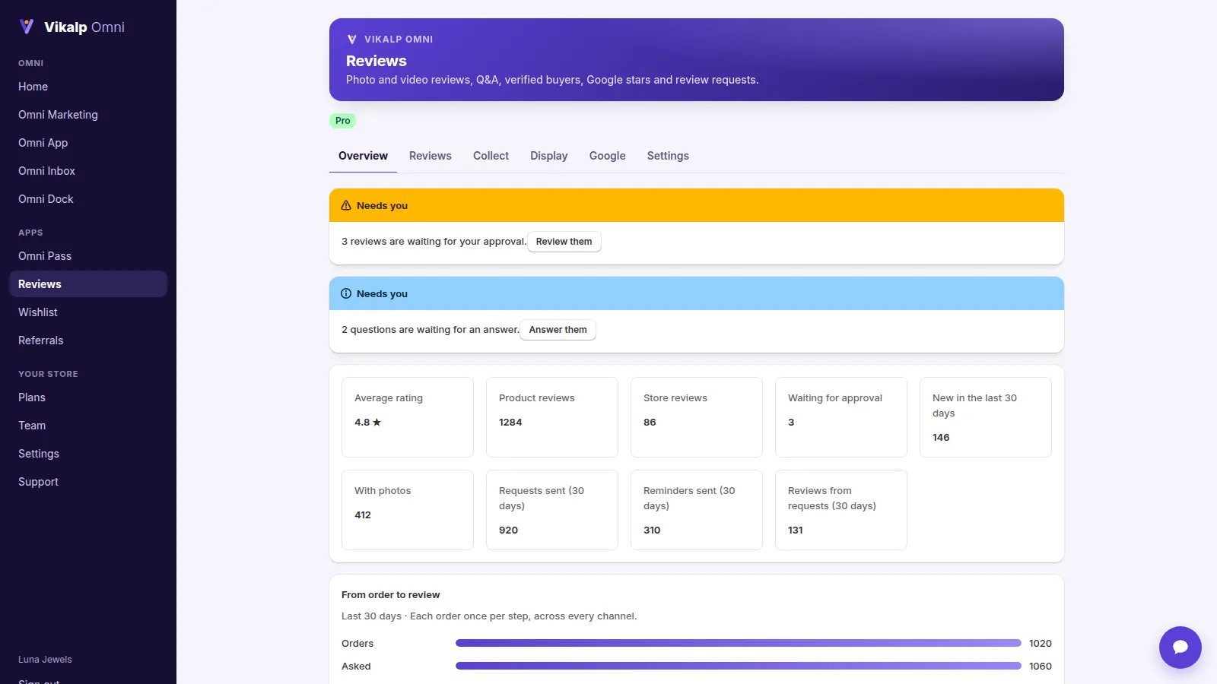Open the Collect tab
The image size is (1217, 684).
tap(491, 156)
